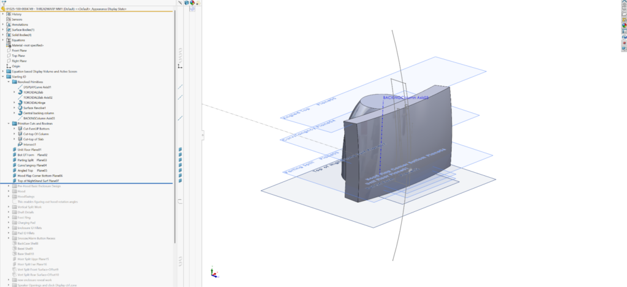Select Central backing column feature
627x287 pixels.
(x=39, y=113)
